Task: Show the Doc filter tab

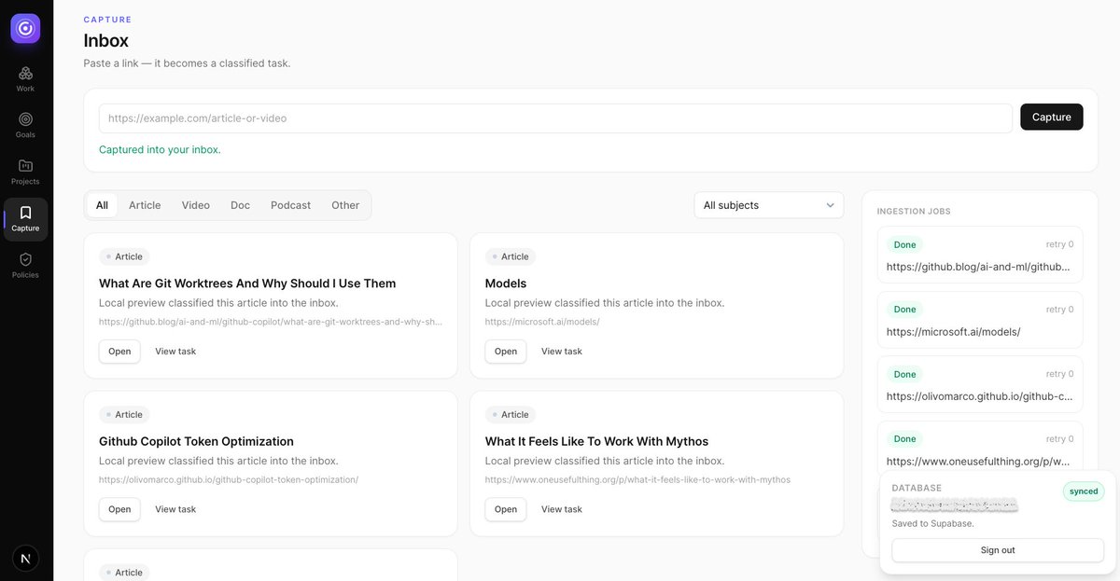Action: pyautogui.click(x=240, y=205)
